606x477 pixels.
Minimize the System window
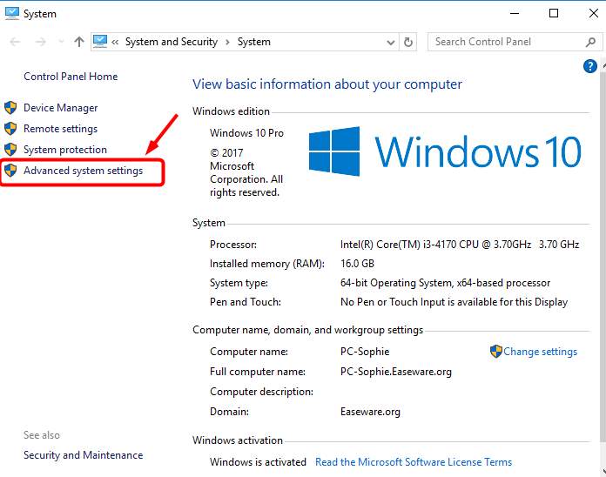(x=515, y=14)
